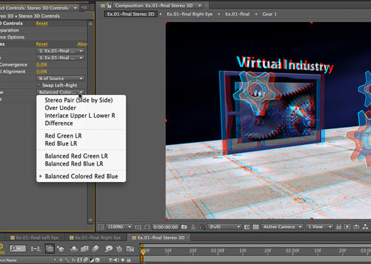Choose Stereo Pair (Side by Side)
This screenshot has height=264, width=371.
[78, 100]
